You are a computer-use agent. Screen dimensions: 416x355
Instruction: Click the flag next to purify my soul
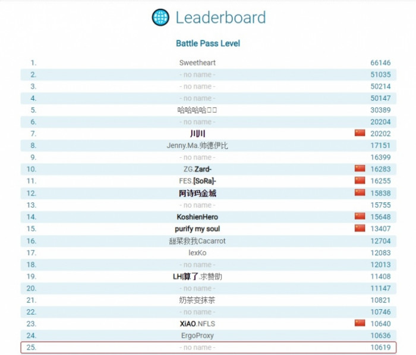point(360,229)
